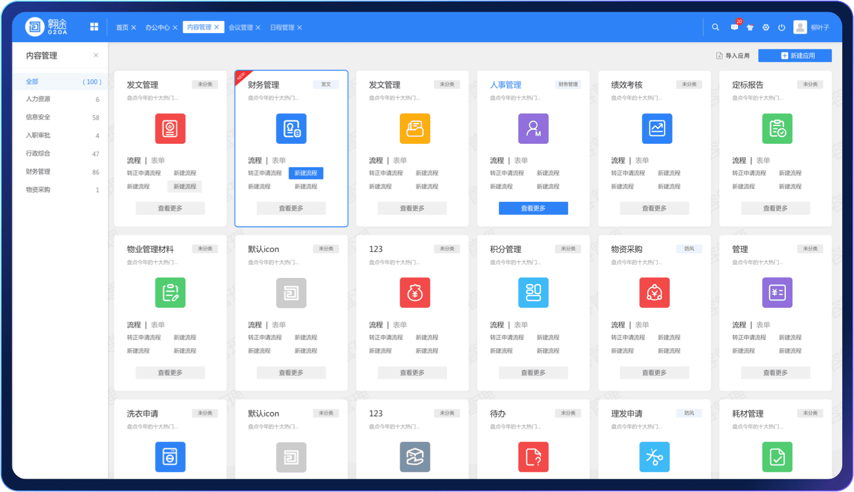Open the search magnifier in the top bar

pos(716,27)
